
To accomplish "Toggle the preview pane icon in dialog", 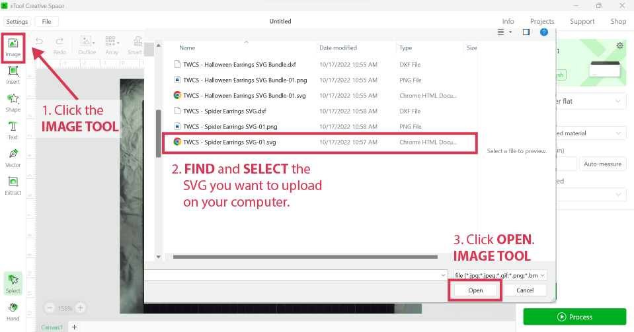I will point(526,32).
